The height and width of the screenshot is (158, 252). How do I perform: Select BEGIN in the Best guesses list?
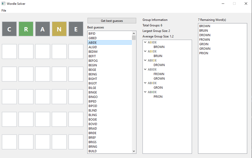(110, 65)
